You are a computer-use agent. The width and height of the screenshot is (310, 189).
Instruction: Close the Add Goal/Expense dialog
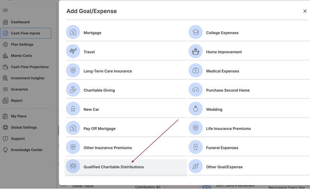pyautogui.click(x=305, y=11)
